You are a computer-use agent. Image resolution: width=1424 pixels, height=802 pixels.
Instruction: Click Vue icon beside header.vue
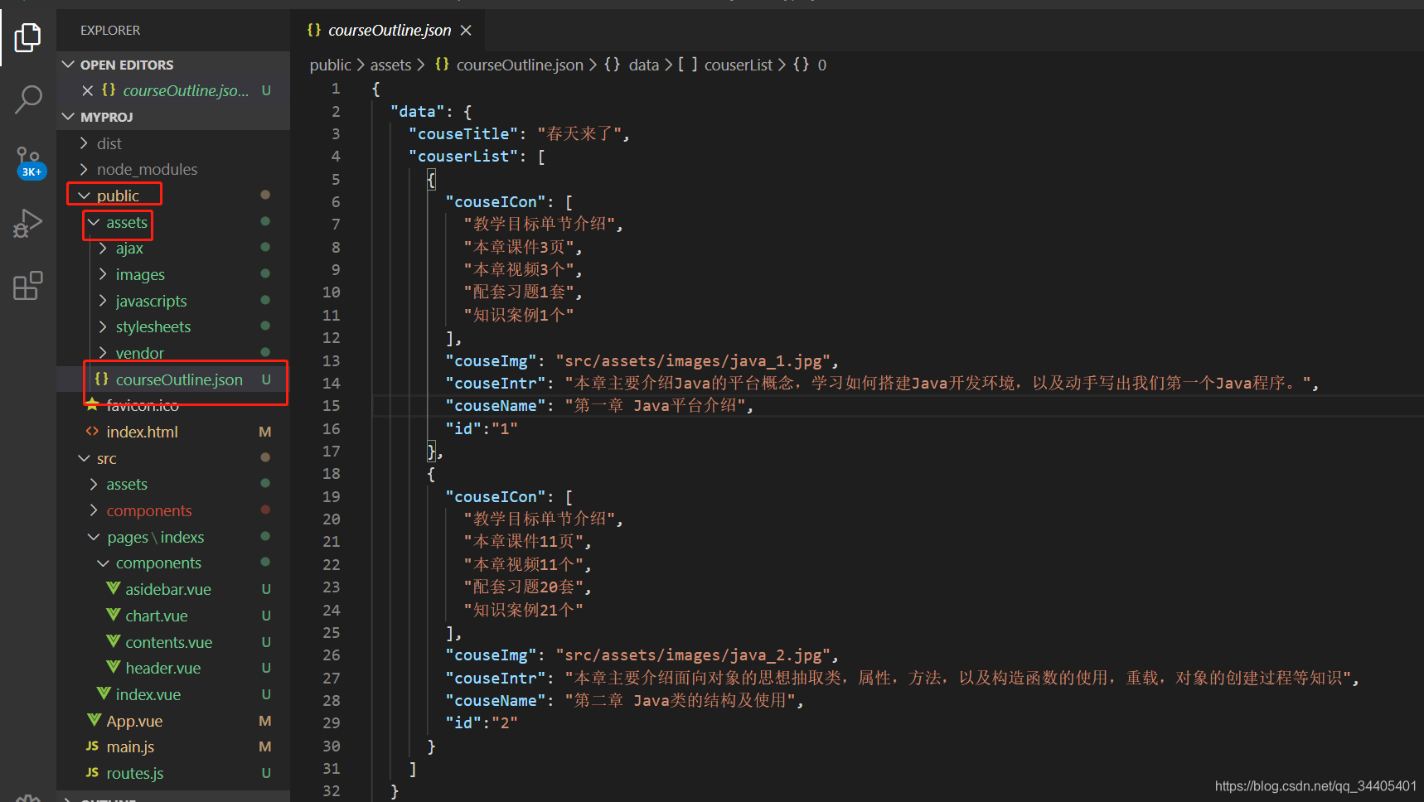[x=114, y=667]
